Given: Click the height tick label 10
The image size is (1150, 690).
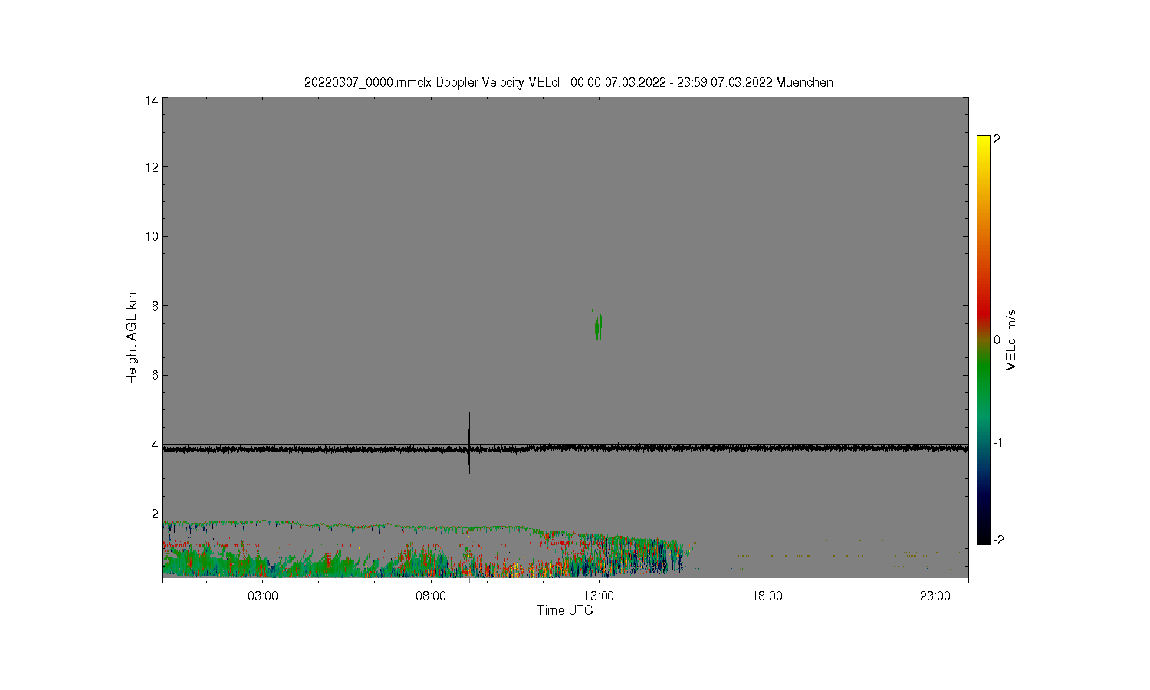Looking at the screenshot, I should tap(152, 236).
